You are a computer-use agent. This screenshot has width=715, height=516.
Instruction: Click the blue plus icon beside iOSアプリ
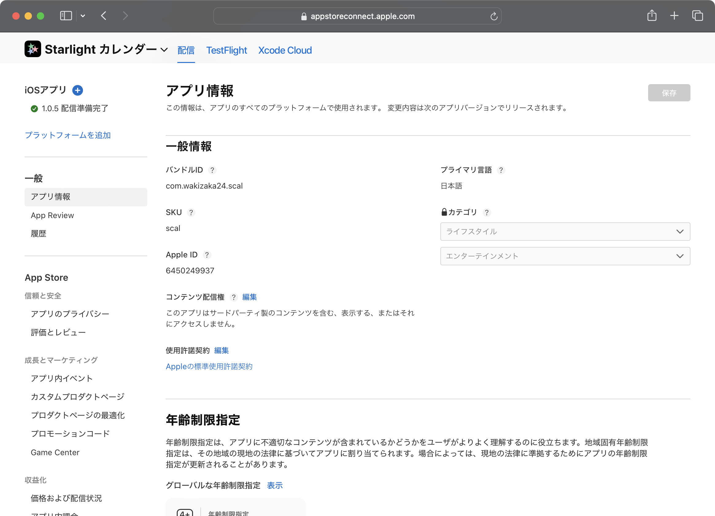[x=78, y=91]
